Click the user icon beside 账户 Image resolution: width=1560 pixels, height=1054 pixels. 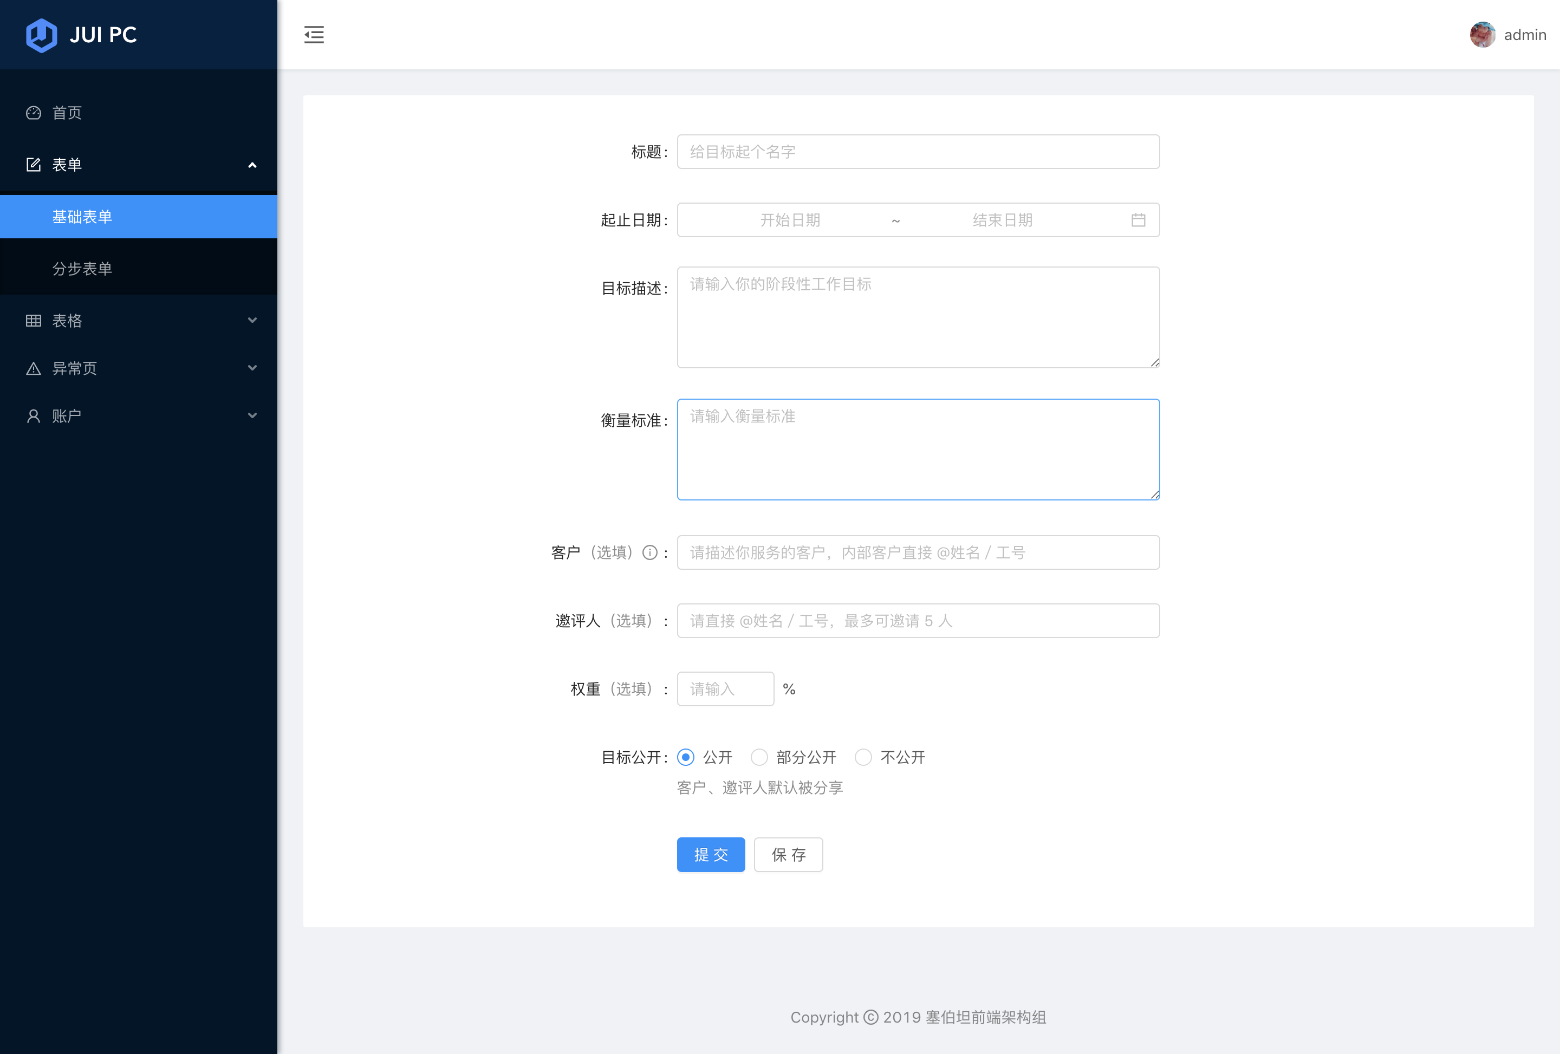(34, 416)
